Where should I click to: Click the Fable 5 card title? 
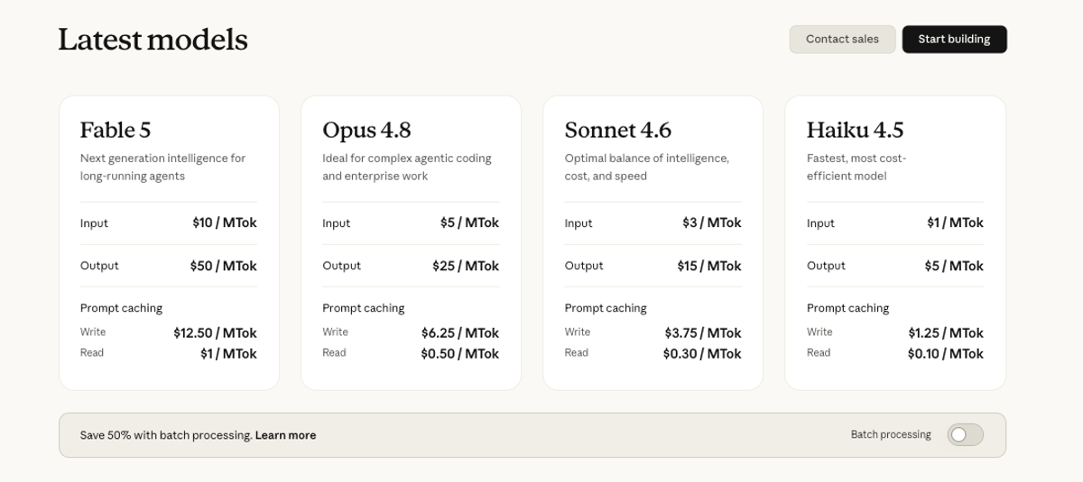coord(116,130)
